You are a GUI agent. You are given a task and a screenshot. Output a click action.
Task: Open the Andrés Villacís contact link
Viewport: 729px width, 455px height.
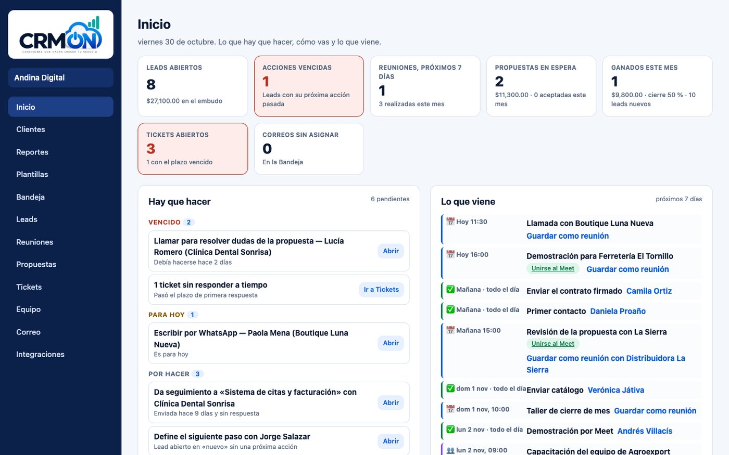pos(645,431)
